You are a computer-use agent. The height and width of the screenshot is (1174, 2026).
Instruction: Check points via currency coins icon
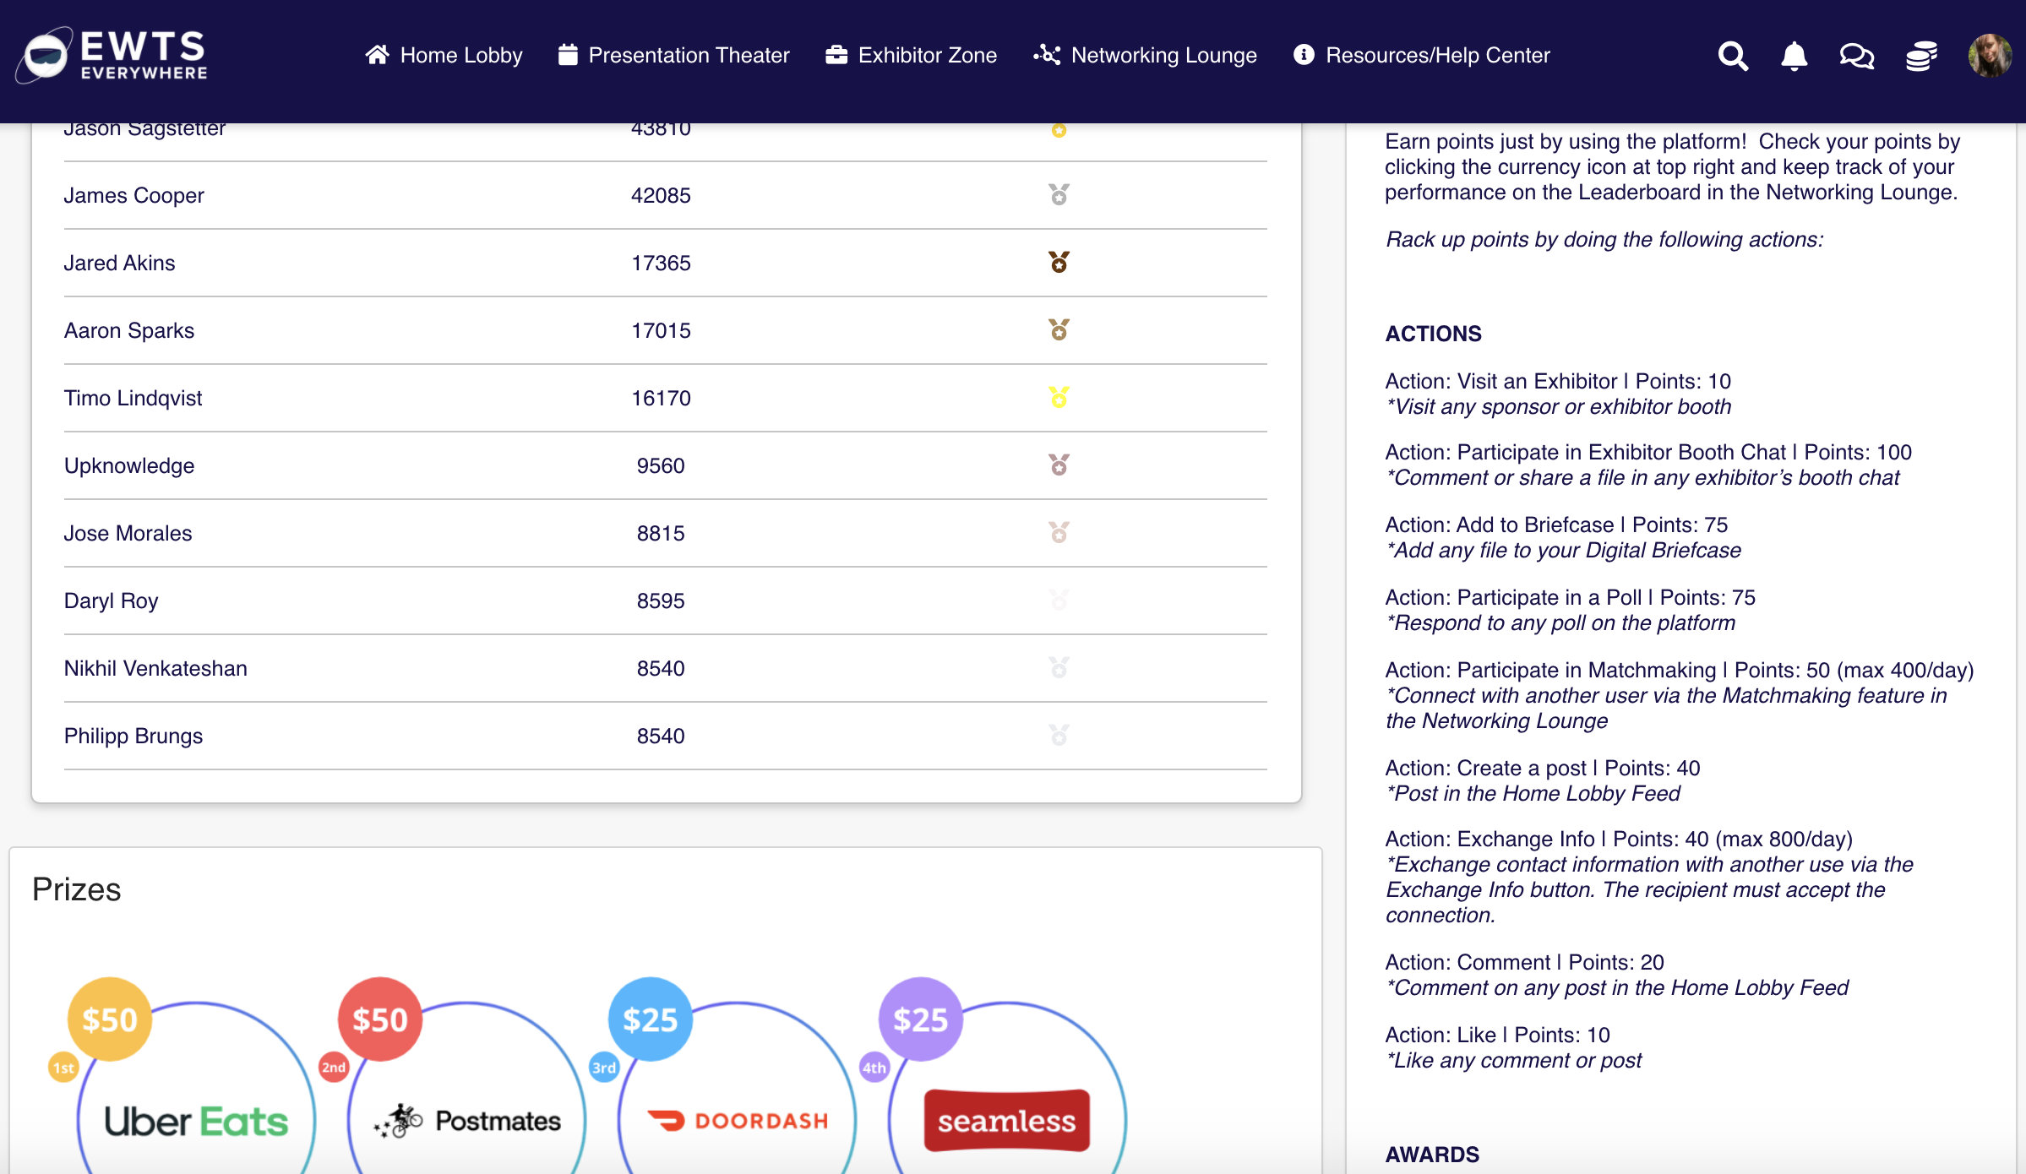[1920, 56]
